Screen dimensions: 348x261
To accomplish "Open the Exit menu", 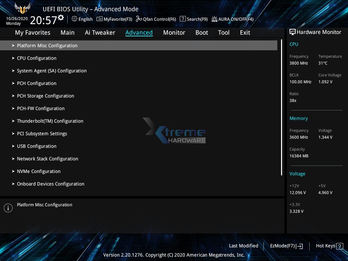I will click(x=245, y=32).
